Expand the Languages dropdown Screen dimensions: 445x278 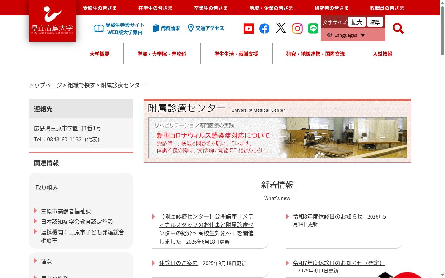[353, 35]
